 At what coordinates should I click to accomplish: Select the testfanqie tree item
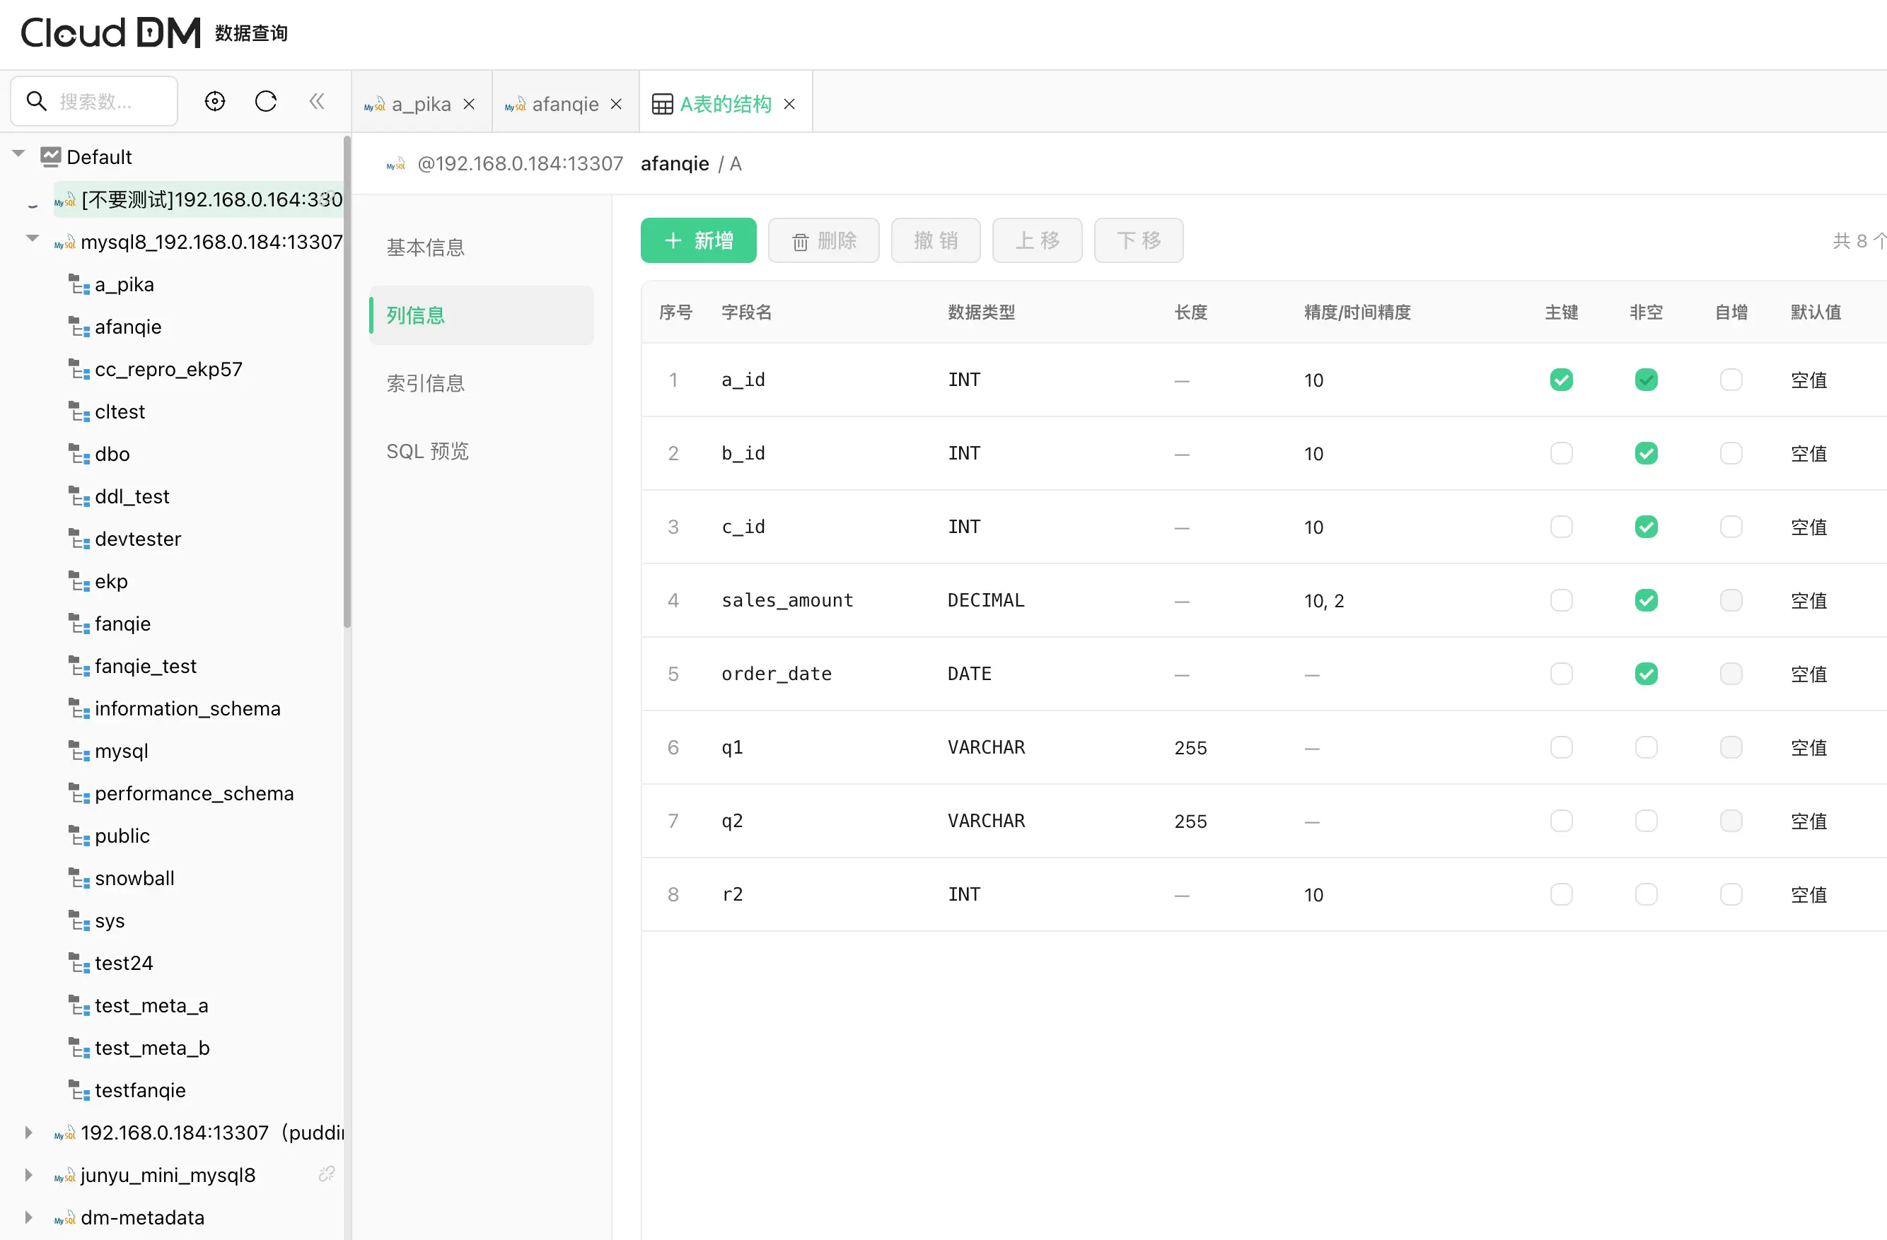coord(127,1091)
